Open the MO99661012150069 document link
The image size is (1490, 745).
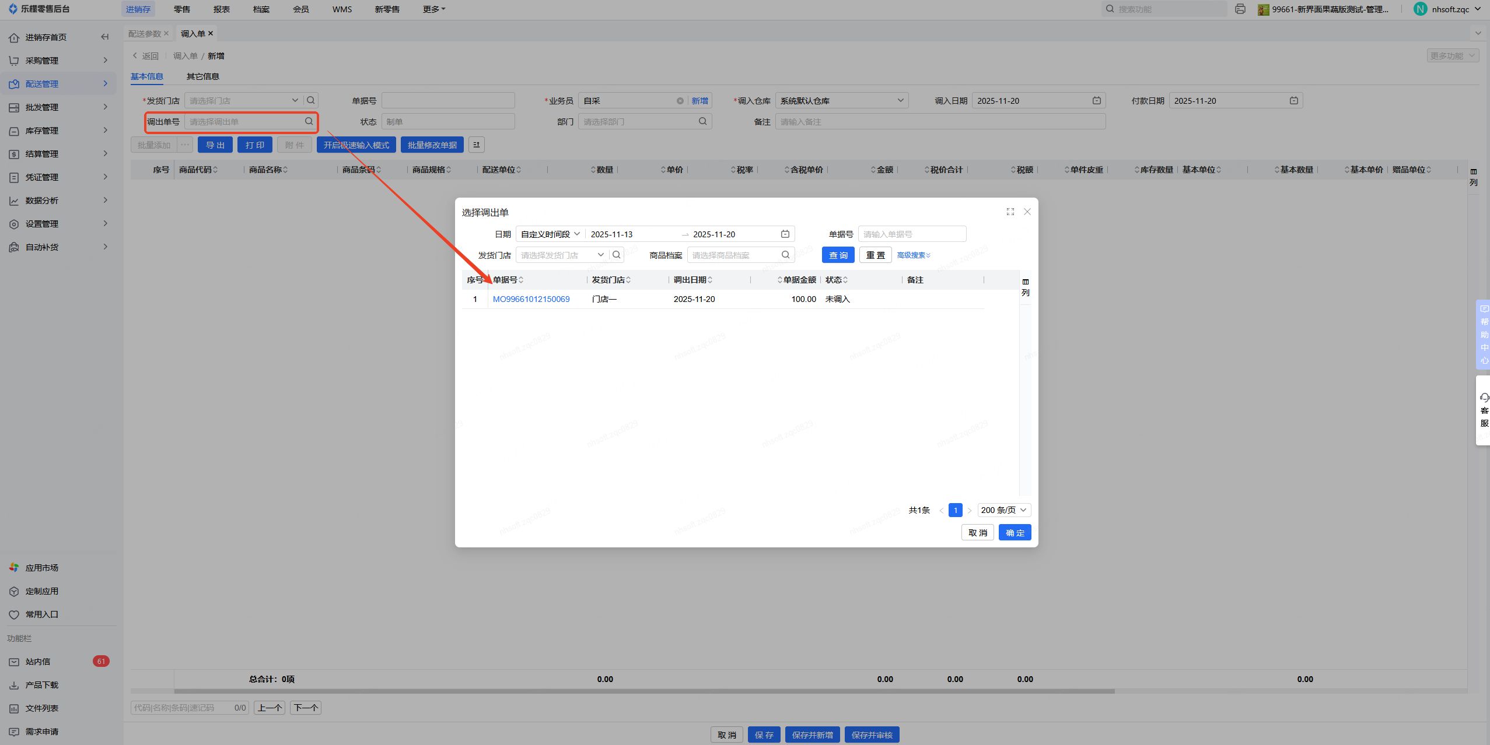coord(531,299)
